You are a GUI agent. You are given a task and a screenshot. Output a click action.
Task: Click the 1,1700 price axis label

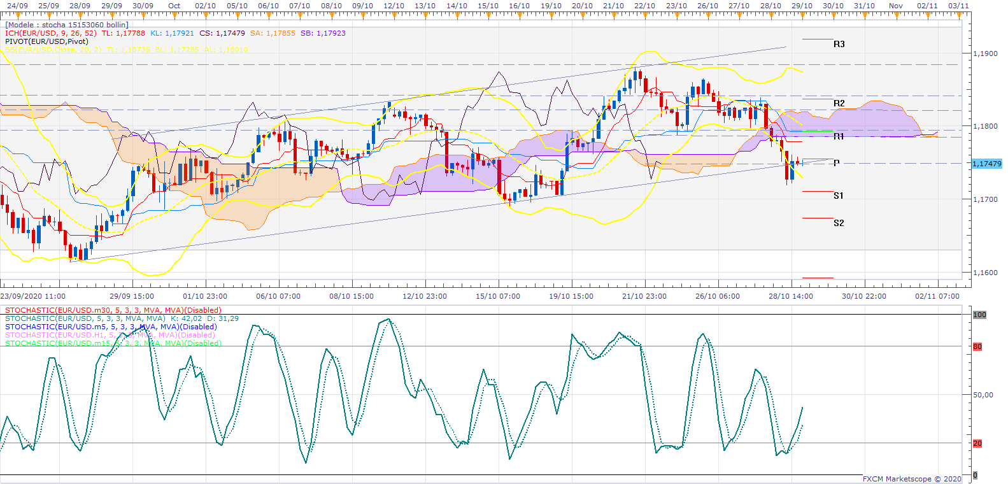click(986, 199)
